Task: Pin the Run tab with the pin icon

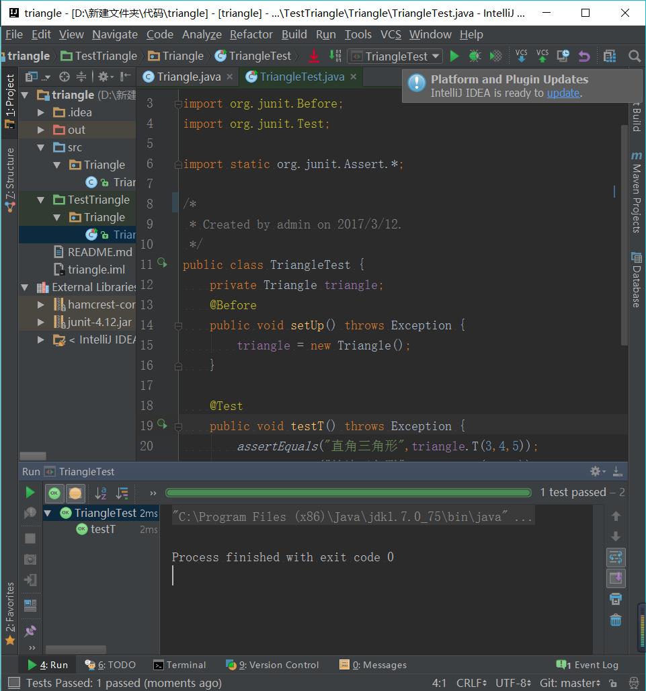Action: (30, 631)
